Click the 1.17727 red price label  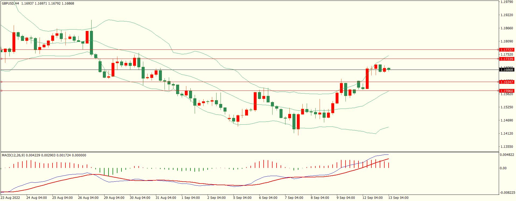(507, 50)
